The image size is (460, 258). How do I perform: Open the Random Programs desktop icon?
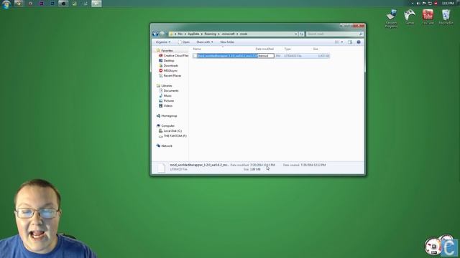click(x=391, y=19)
